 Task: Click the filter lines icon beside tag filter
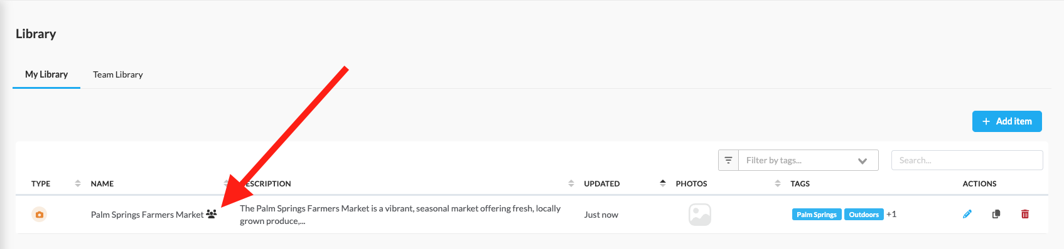[728, 160]
